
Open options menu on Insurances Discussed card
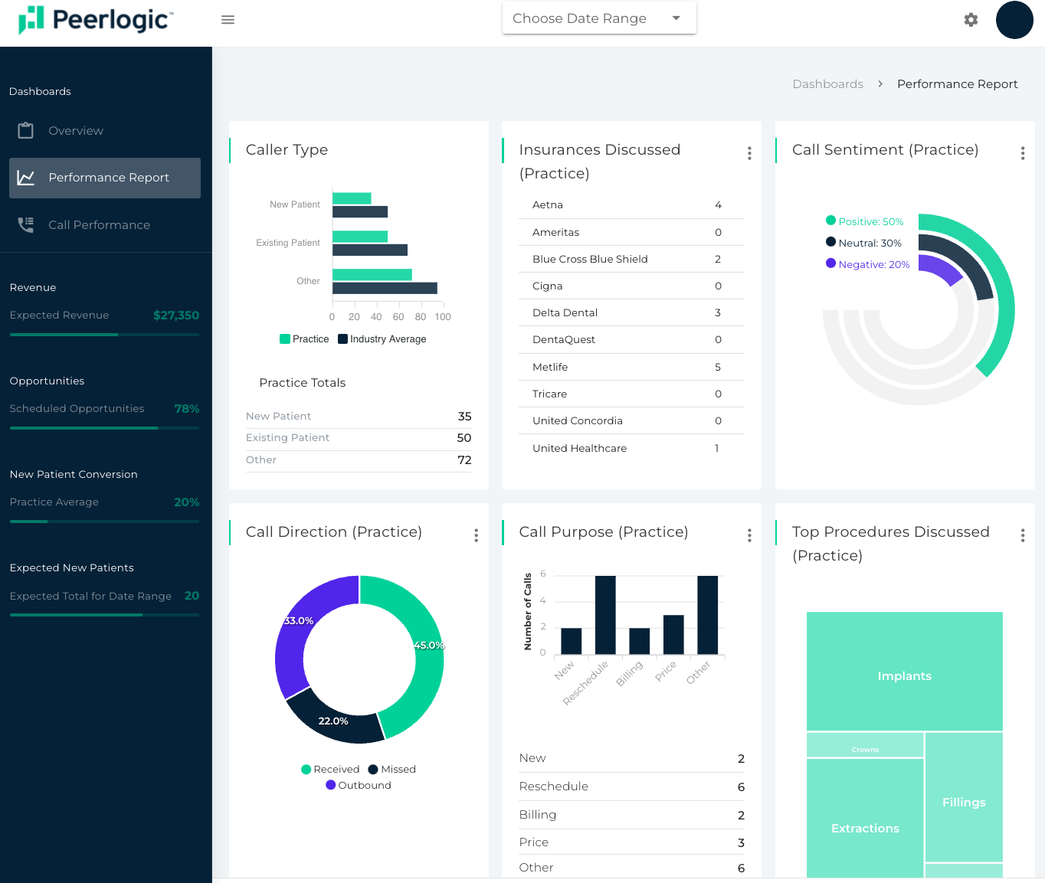pyautogui.click(x=749, y=153)
